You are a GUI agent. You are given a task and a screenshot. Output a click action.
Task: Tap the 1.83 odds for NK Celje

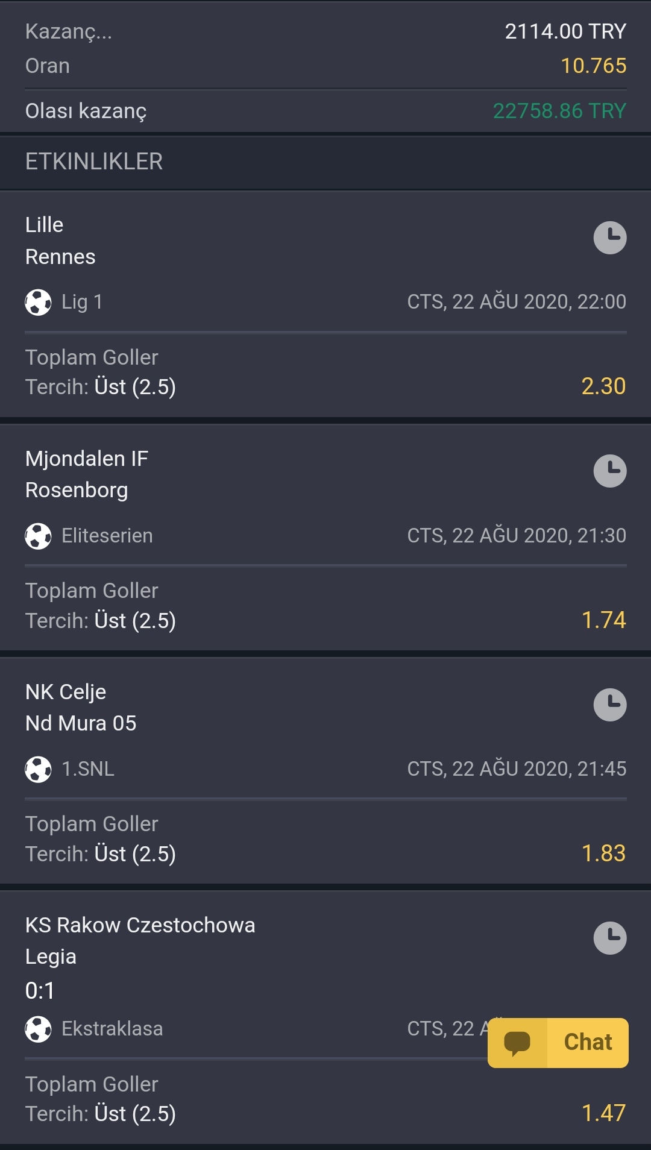point(603,853)
